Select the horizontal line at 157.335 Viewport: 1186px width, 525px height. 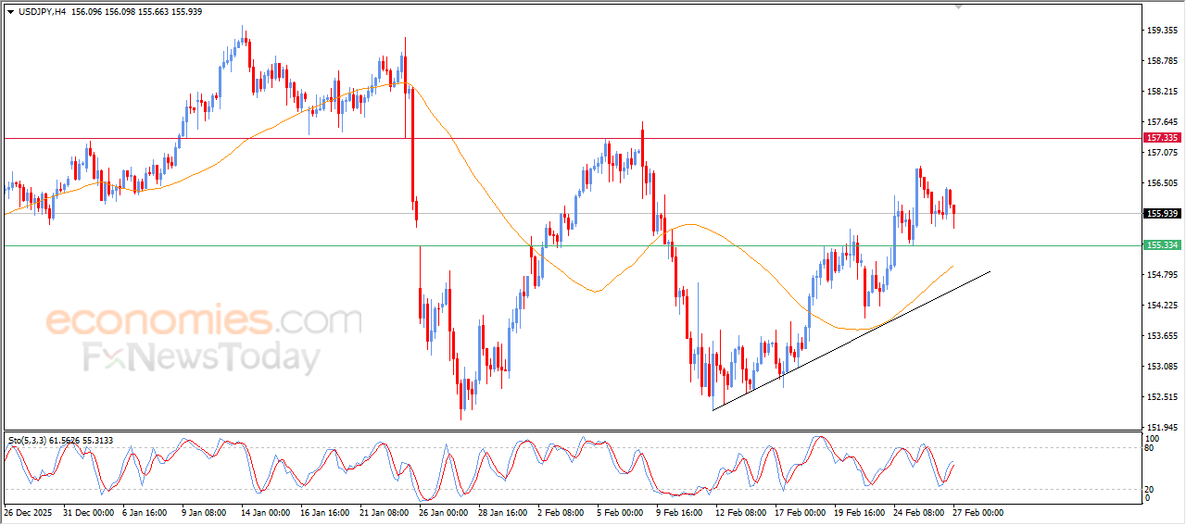(571, 138)
